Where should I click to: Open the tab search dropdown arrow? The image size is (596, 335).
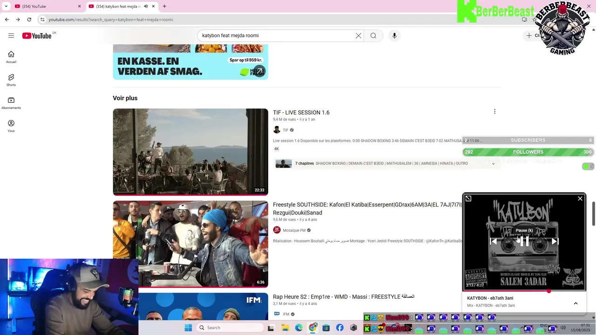click(x=6, y=6)
